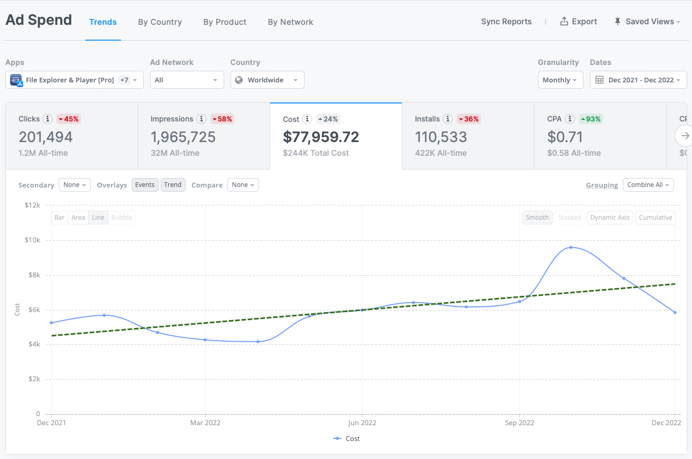Open the By Network tab
The height and width of the screenshot is (459, 692).
pos(290,22)
